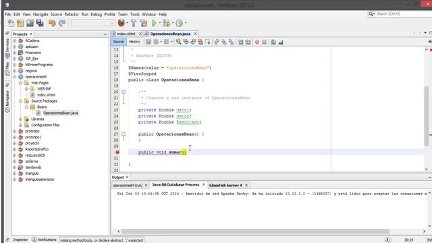432x243 pixels.
Task: Click the Shift Line Left icon
Action: pyautogui.click(x=241, y=42)
